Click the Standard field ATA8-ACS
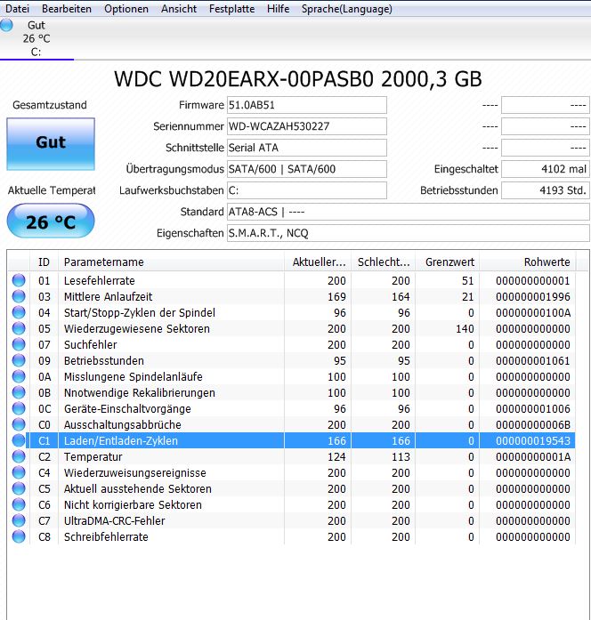This screenshot has width=591, height=620. pyautogui.click(x=409, y=212)
